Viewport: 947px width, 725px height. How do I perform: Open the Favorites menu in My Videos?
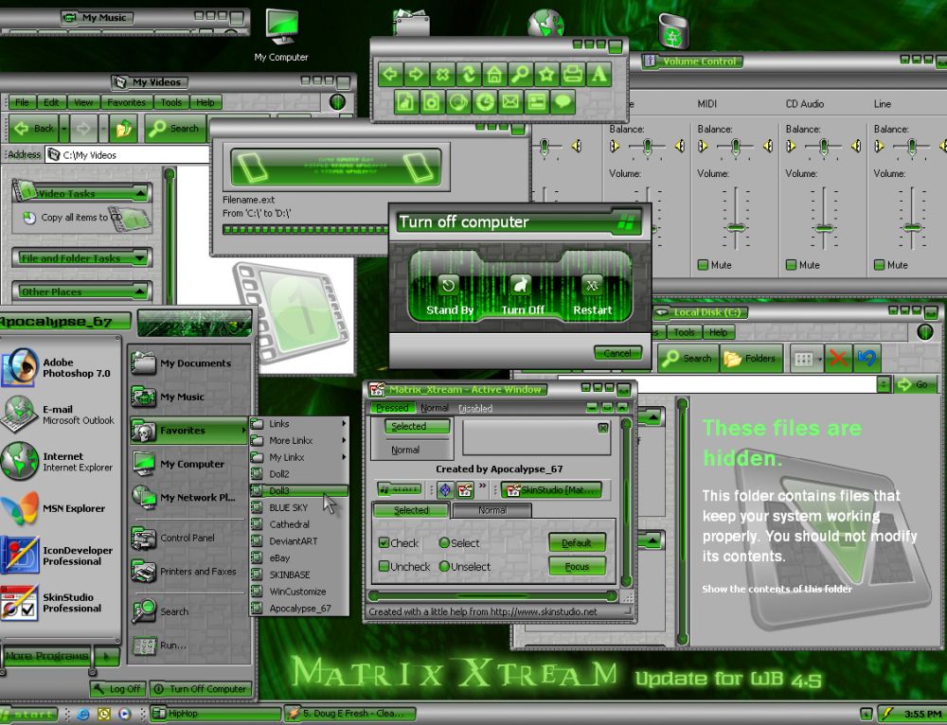point(126,102)
